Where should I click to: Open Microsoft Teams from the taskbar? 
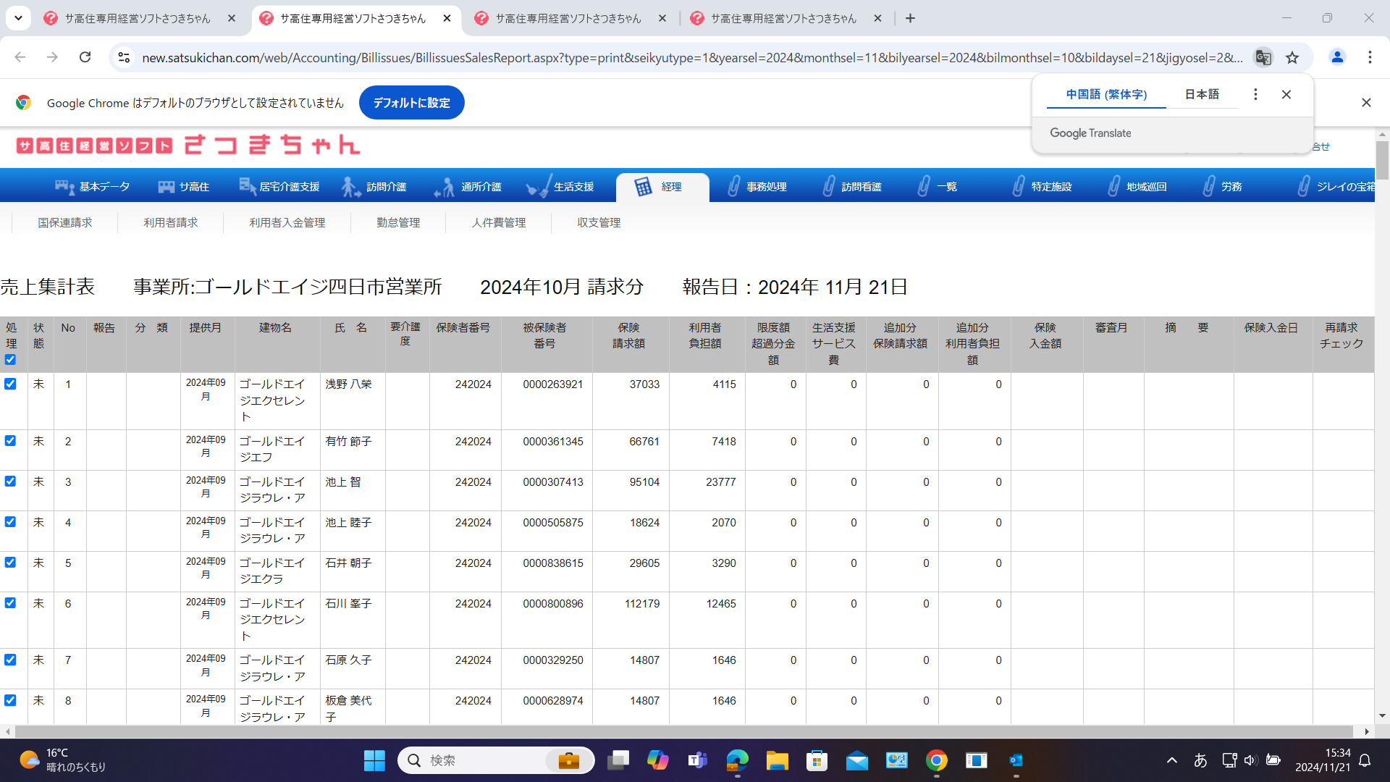(x=697, y=760)
